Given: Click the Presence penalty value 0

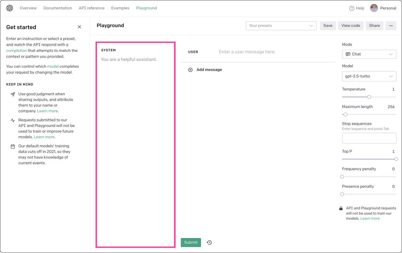Looking at the screenshot, I should (x=394, y=187).
